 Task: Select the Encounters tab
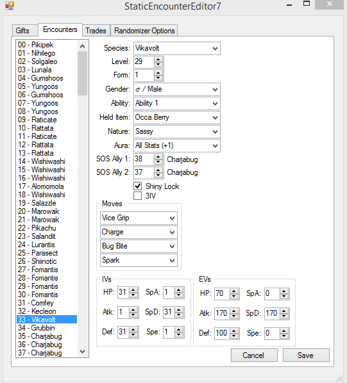(x=60, y=29)
